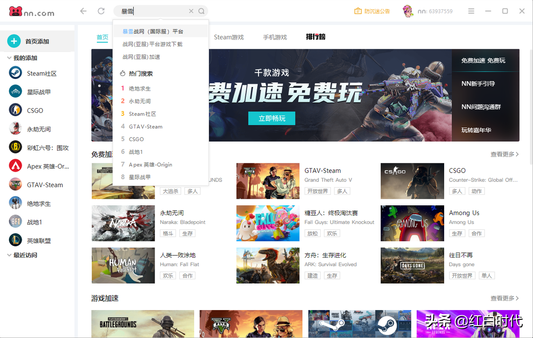
Task: Click the plus icon for 首页添加
Action: (x=14, y=41)
